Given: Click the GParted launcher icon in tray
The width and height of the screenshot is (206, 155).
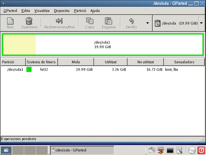Looking at the screenshot, I should coord(151,150).
